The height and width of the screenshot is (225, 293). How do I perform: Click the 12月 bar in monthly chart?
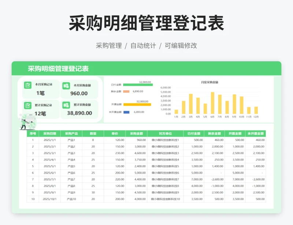point(256,110)
